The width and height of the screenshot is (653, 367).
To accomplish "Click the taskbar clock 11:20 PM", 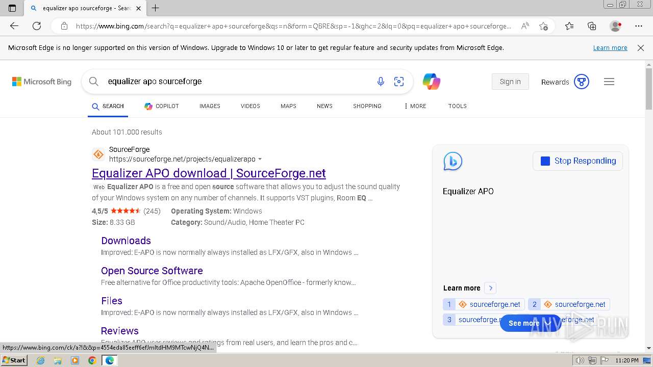I will click(x=627, y=360).
